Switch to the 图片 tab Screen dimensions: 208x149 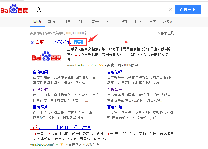click(109, 22)
